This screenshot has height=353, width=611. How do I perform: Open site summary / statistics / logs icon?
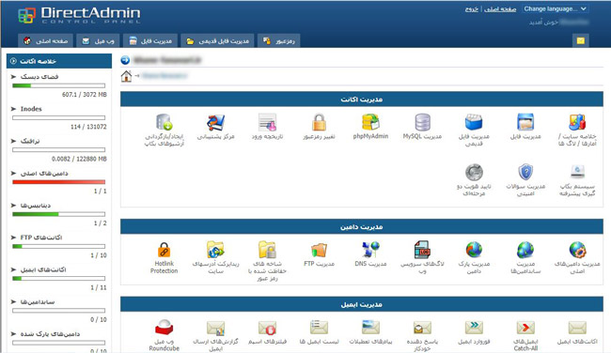(x=577, y=122)
